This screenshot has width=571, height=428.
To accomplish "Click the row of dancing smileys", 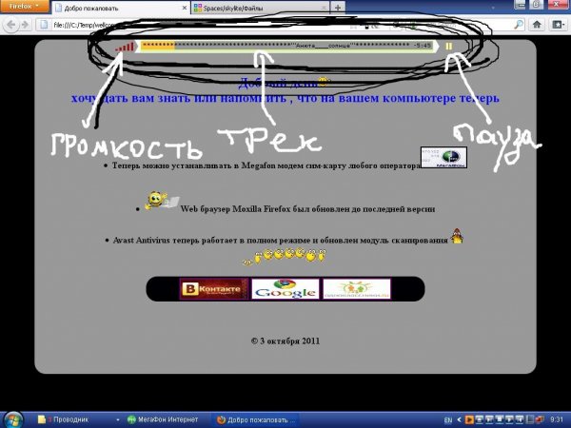I will pyautogui.click(x=285, y=256).
